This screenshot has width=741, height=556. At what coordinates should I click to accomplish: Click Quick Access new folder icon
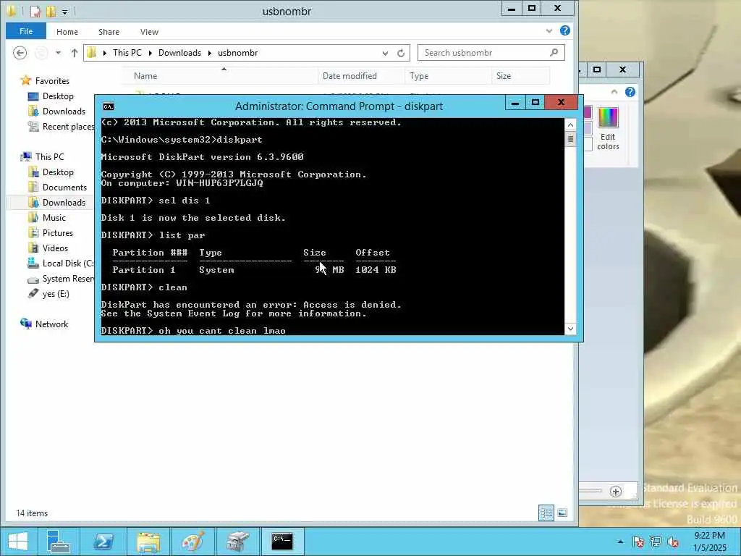[51, 11]
